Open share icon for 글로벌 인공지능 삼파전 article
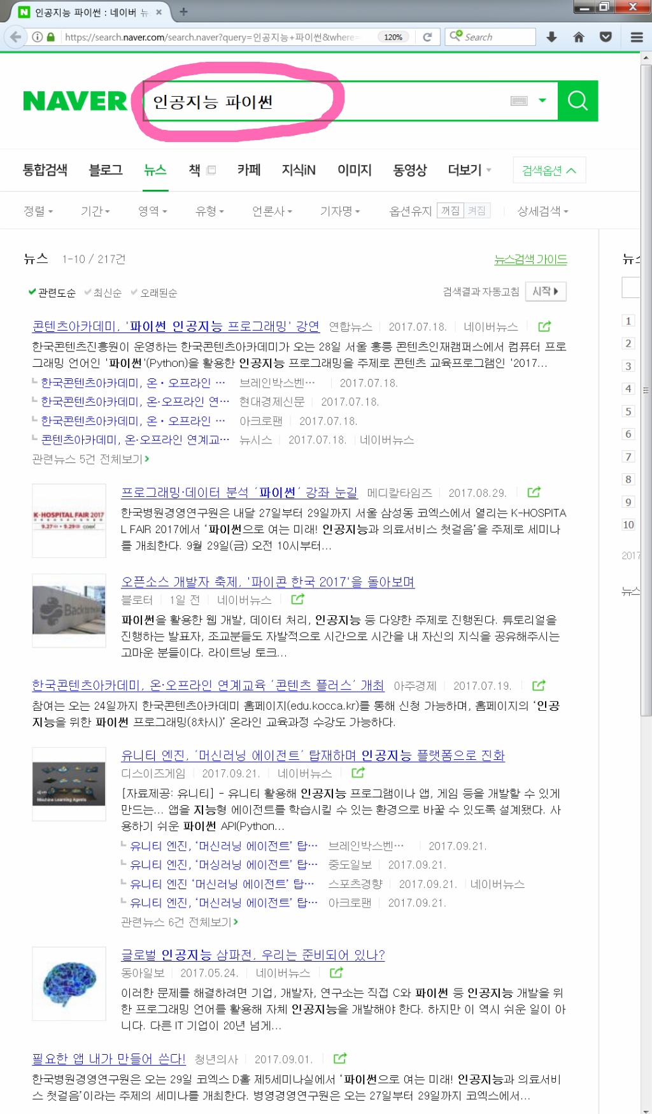652x1114 pixels. [x=336, y=972]
